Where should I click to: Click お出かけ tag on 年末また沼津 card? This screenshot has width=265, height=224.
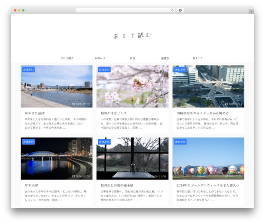29,69
